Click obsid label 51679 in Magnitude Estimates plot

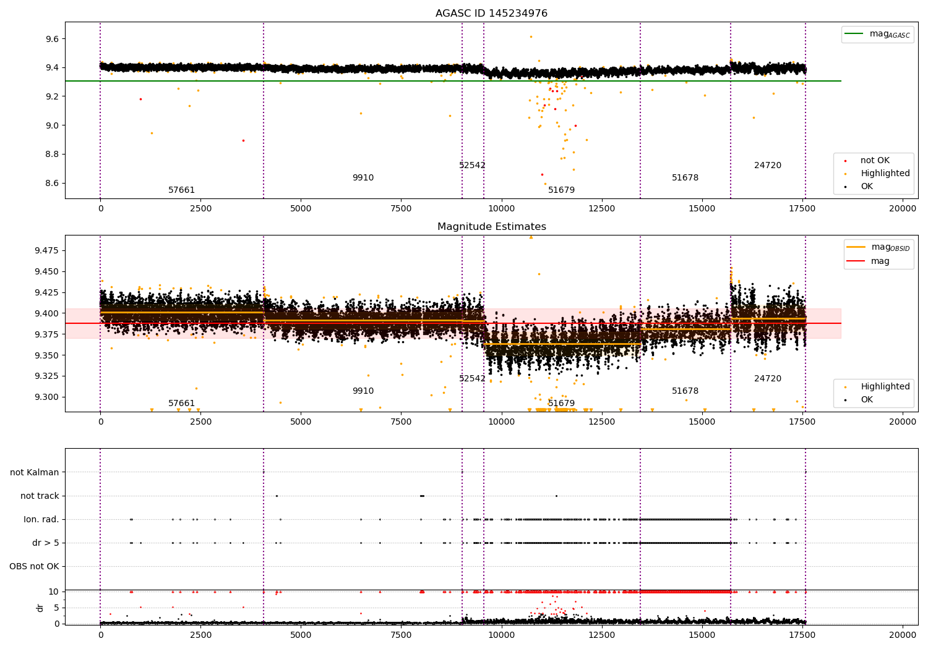click(x=561, y=404)
